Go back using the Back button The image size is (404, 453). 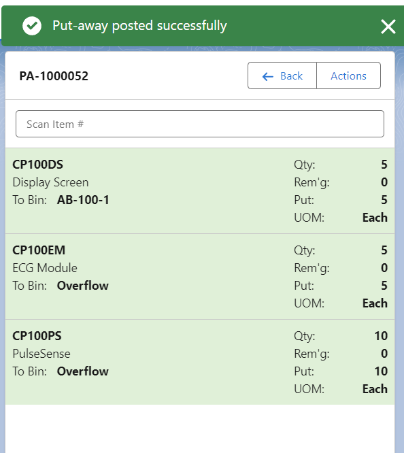tap(282, 75)
